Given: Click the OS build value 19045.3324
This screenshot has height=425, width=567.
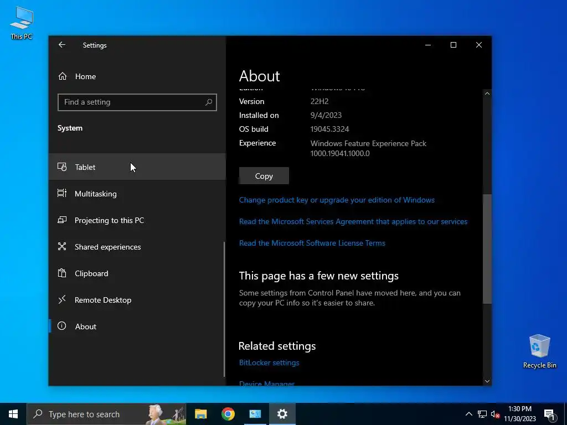Looking at the screenshot, I should 329,129.
